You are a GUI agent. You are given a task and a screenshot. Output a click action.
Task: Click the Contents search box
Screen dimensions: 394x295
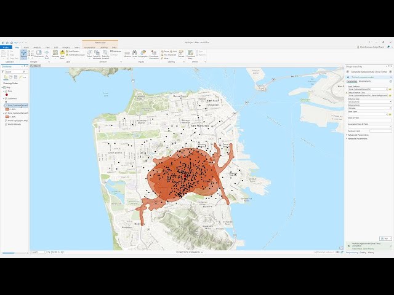(x=15, y=72)
